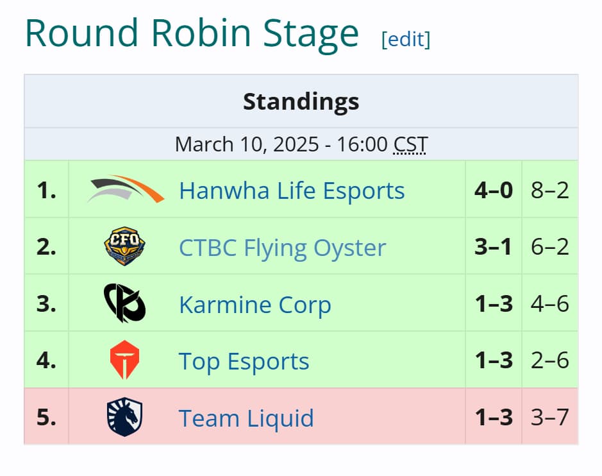Click Top Esports' 2–6 game score

click(x=549, y=361)
